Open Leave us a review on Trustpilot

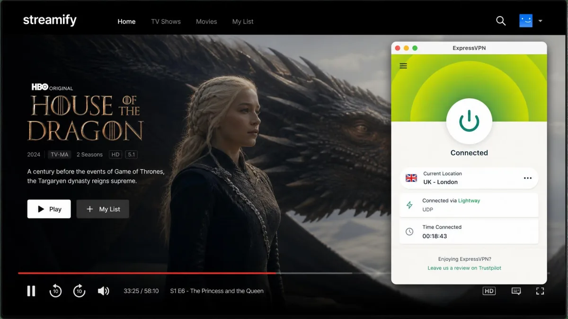coord(464,268)
